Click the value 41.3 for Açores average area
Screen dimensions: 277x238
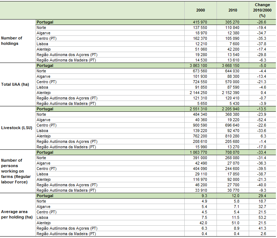pos(262,229)
